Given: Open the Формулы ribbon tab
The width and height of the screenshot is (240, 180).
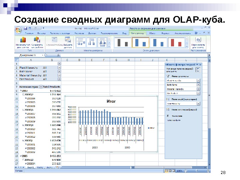Looking at the screenshot, I should 79,33.
